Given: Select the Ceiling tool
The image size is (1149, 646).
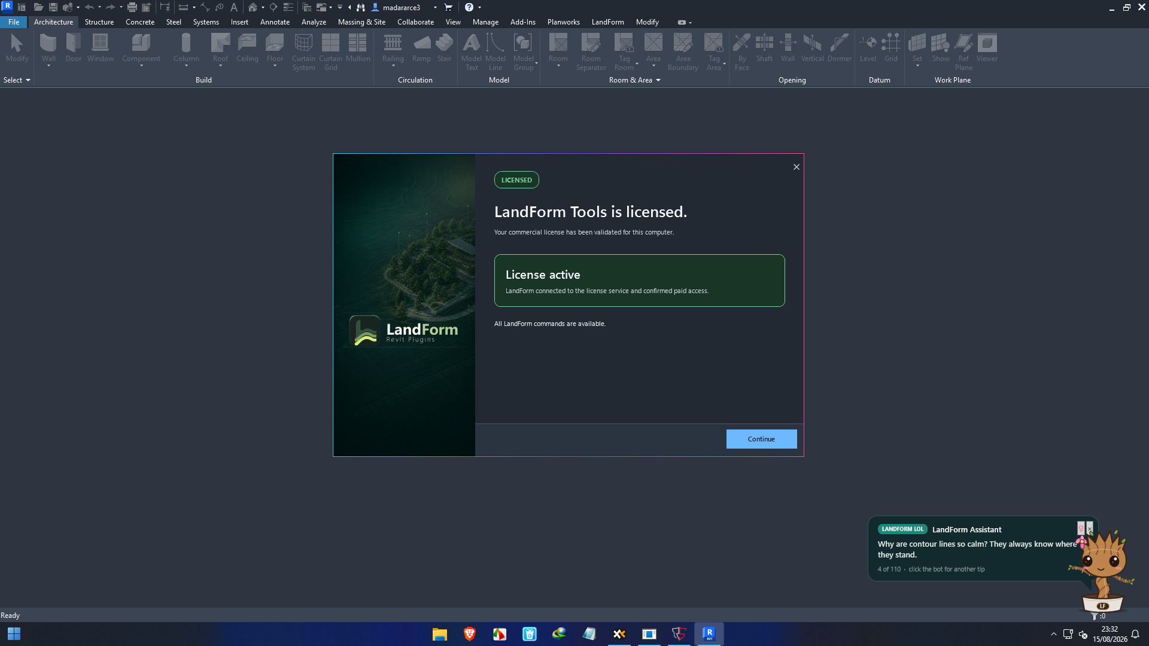Looking at the screenshot, I should [247, 48].
